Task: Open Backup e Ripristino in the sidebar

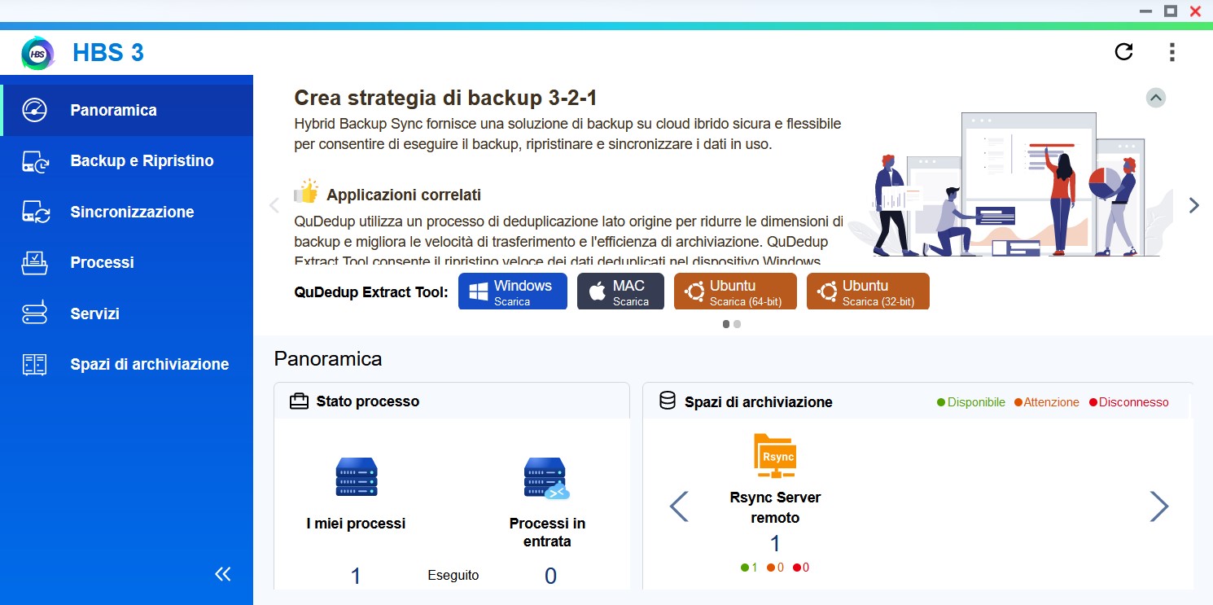Action: click(x=126, y=161)
